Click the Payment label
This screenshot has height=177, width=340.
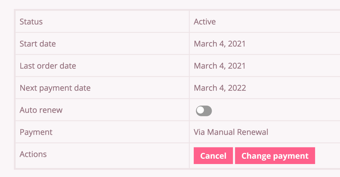[x=36, y=132]
